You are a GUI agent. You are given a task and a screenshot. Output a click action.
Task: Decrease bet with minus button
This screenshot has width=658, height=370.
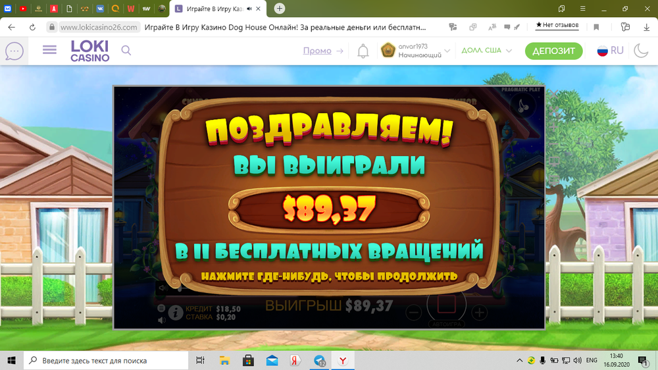click(x=414, y=313)
